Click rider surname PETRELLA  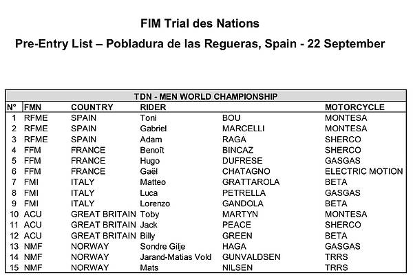244,193
